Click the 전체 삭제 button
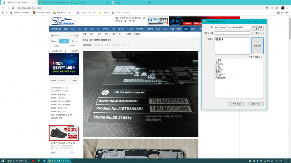291x163 pixels. pyautogui.click(x=255, y=104)
